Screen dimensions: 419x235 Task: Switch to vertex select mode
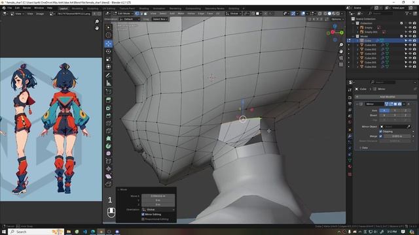point(137,13)
